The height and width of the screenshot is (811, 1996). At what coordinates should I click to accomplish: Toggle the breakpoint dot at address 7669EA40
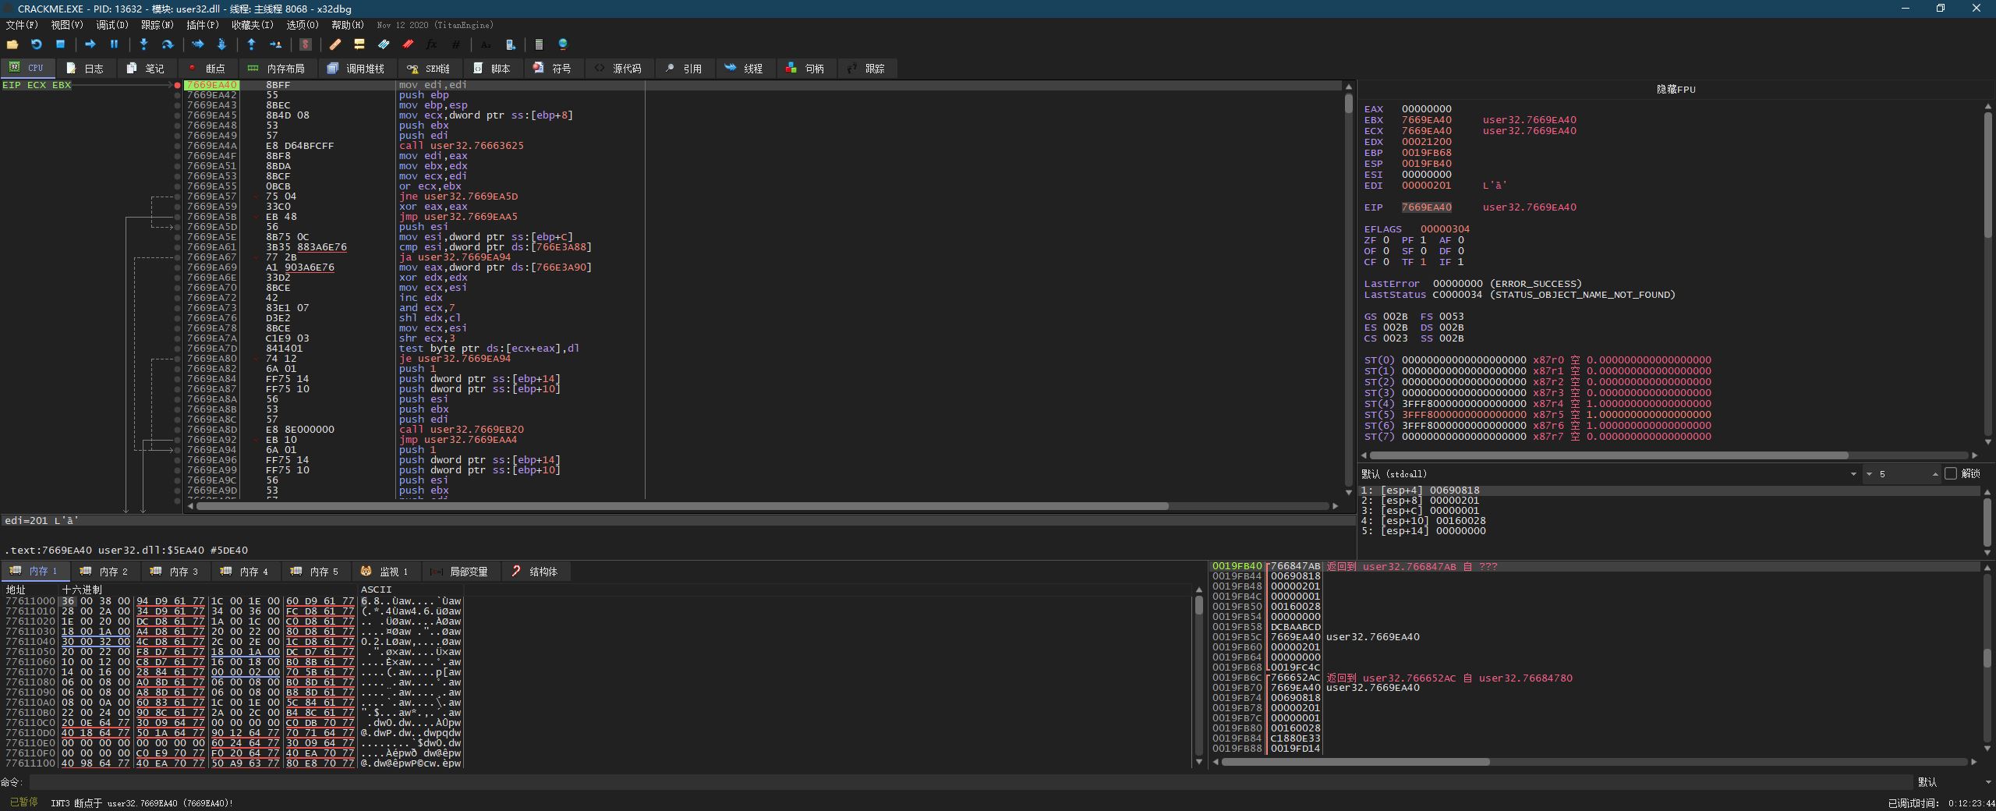(178, 85)
